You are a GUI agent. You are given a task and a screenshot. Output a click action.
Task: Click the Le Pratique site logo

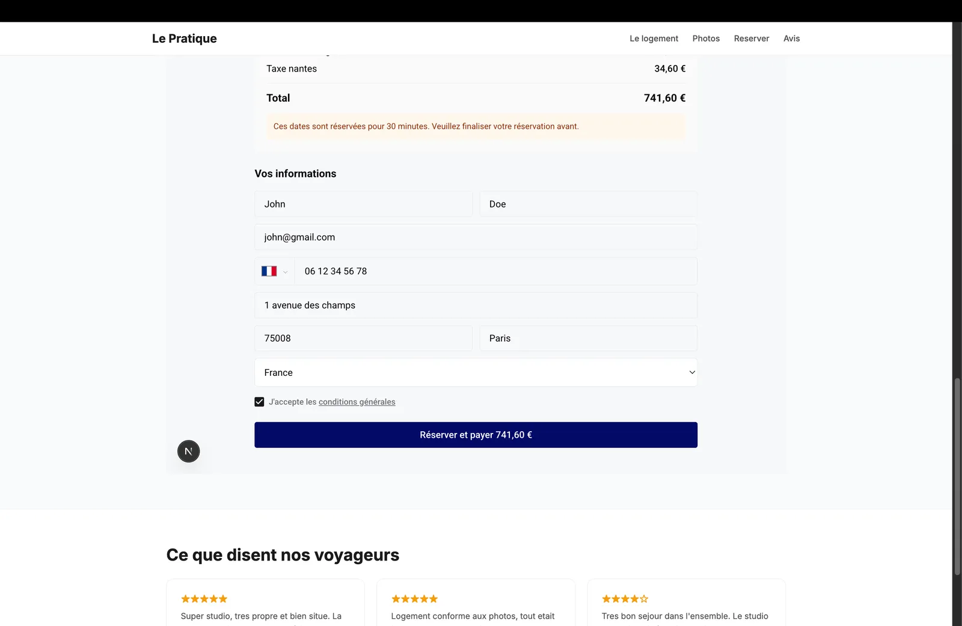[x=184, y=38]
